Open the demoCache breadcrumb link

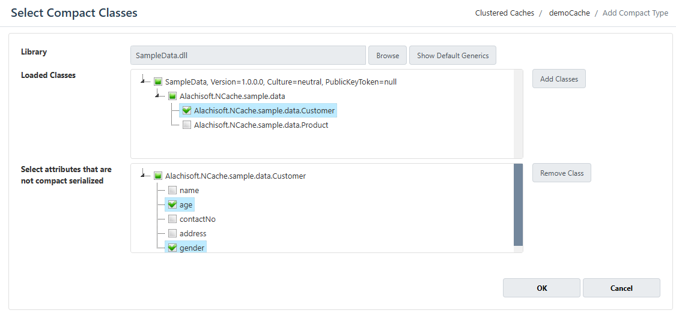[569, 13]
